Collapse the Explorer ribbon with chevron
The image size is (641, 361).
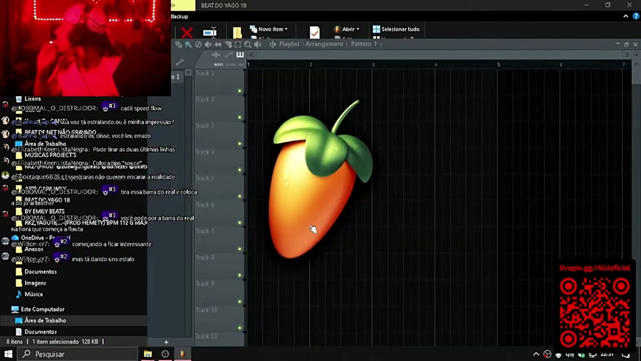pos(626,17)
